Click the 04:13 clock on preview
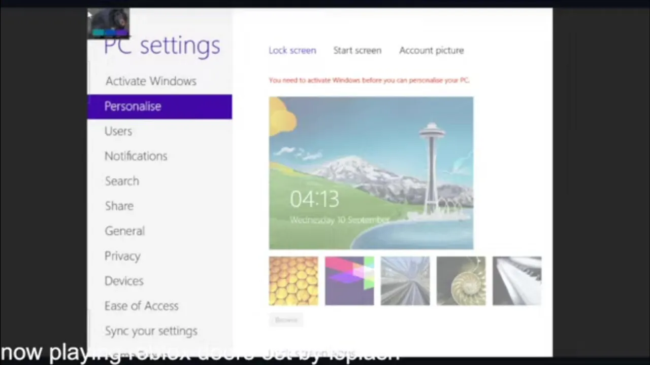This screenshot has width=650, height=365. point(314,199)
